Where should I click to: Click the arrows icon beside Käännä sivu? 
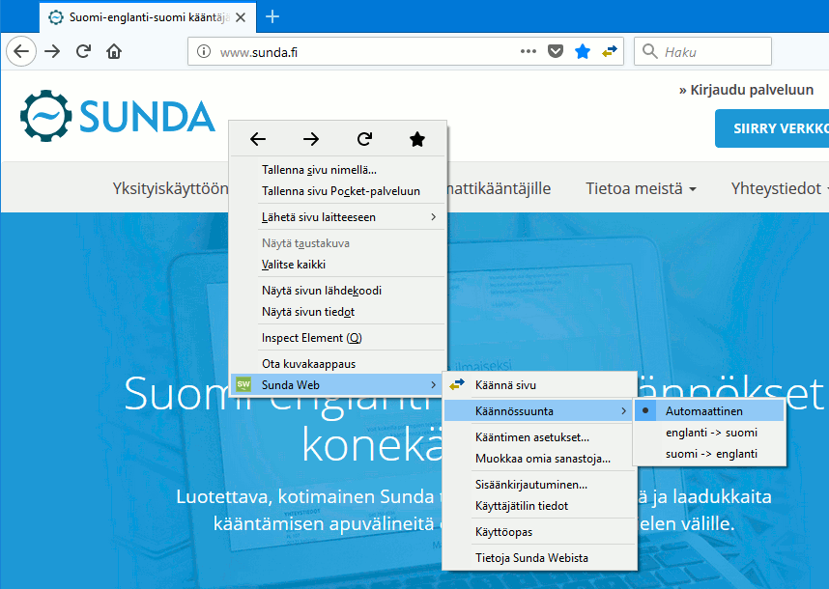[457, 384]
